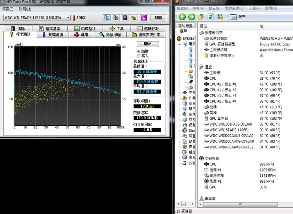Select the 寫入 (write) radio button
Screen dimensions: 293x214
[x=138, y=56]
